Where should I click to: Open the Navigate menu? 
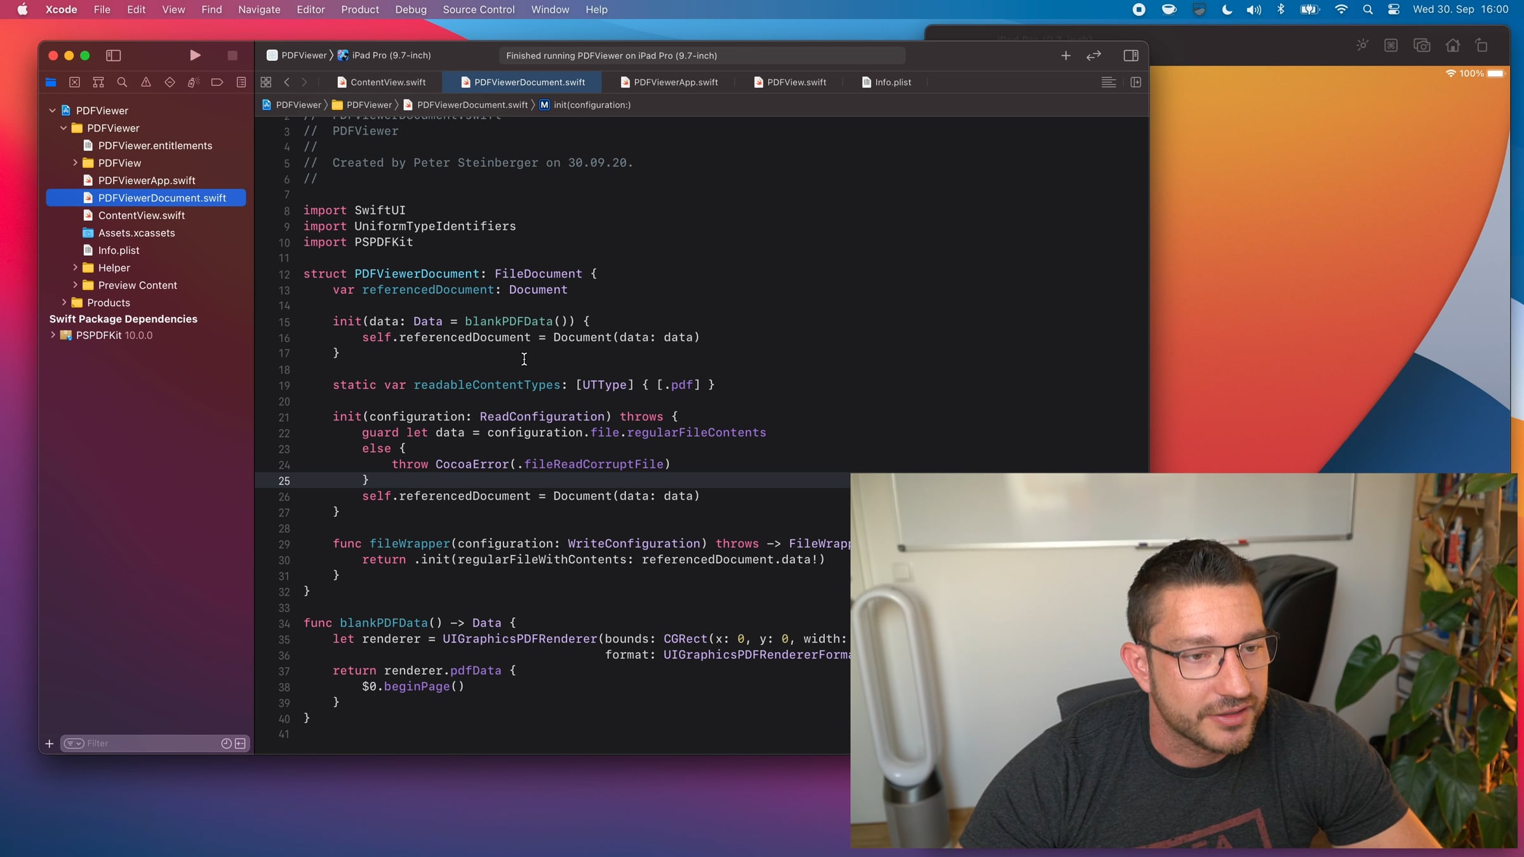(259, 10)
